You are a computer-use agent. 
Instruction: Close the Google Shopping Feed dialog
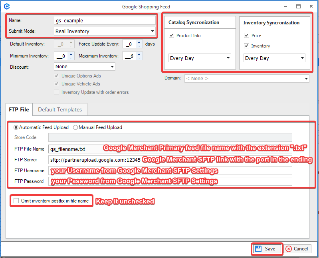coord(311,6)
